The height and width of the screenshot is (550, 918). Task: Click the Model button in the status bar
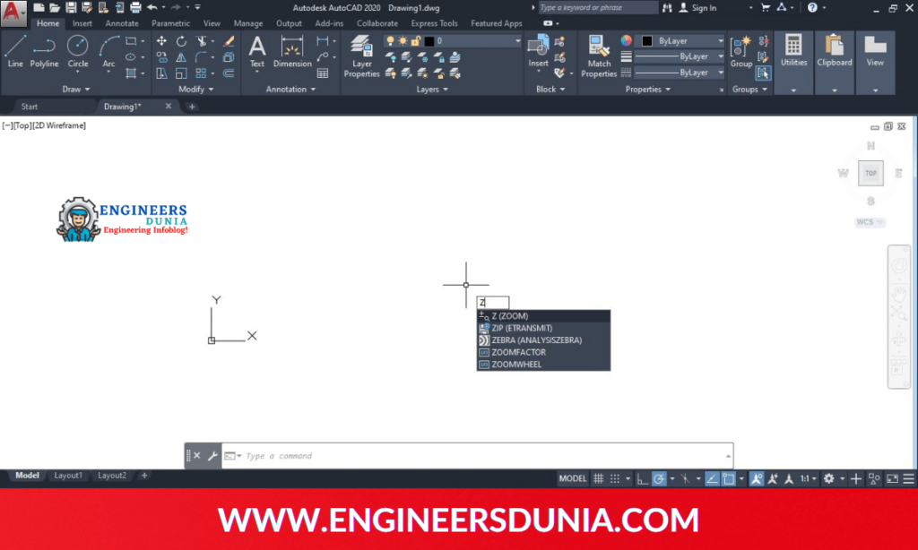(573, 478)
